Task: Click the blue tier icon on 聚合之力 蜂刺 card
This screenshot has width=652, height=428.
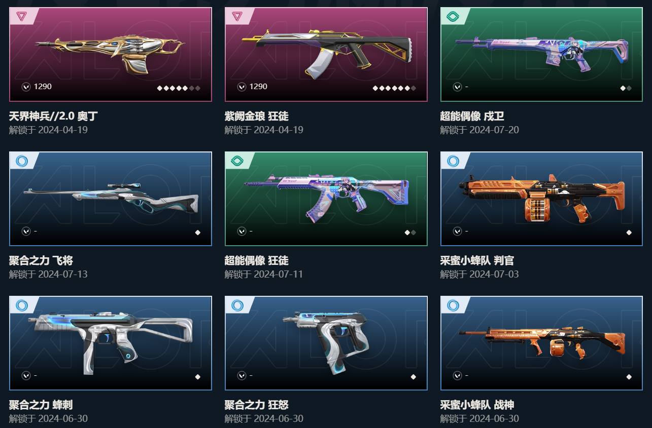Action: [22, 305]
